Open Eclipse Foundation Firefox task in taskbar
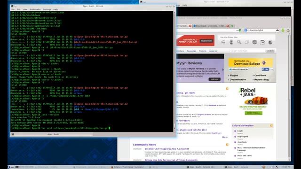The image size is (301, 169). (x=128, y=167)
